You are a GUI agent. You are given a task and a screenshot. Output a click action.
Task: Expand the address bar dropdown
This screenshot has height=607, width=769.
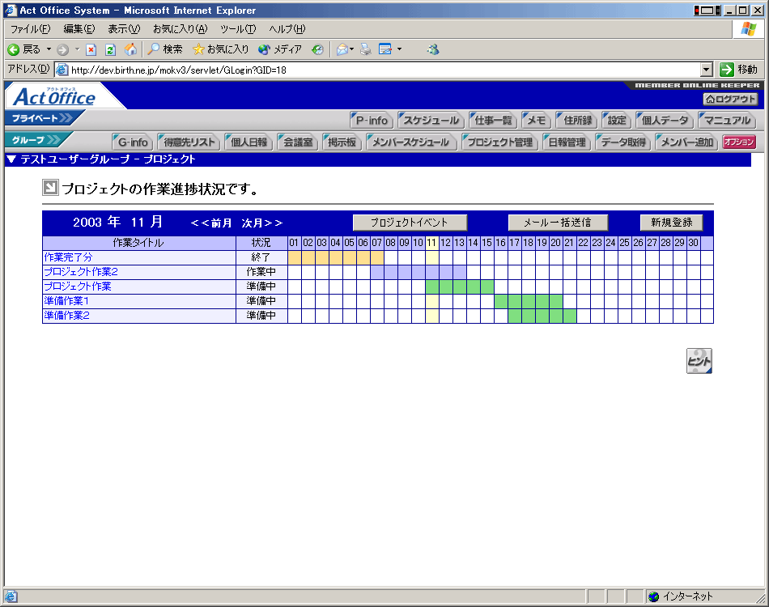706,70
